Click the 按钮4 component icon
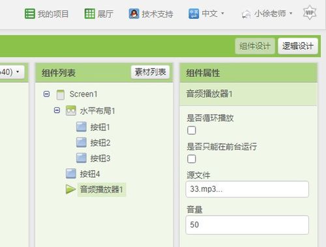 [x=71, y=173]
